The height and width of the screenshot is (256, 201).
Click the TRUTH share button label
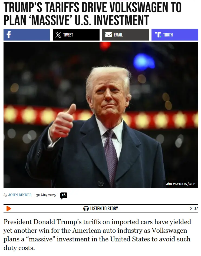[x=168, y=35]
